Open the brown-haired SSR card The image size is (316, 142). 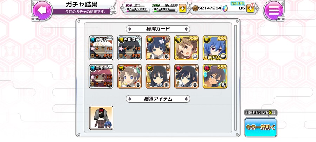(186, 48)
